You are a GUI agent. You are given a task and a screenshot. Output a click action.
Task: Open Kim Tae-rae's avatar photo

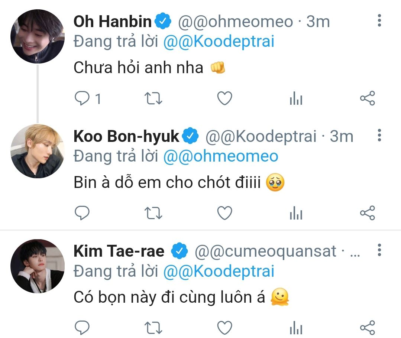coord(37,266)
